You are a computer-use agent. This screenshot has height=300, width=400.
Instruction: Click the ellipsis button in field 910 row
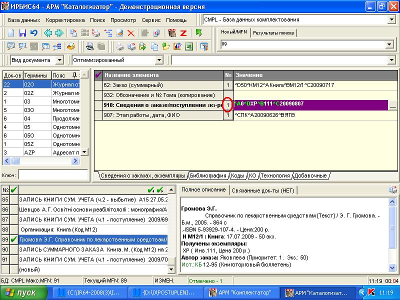coord(393,106)
